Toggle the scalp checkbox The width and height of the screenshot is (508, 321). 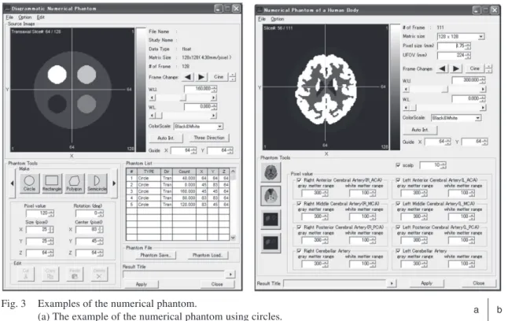pyautogui.click(x=398, y=165)
